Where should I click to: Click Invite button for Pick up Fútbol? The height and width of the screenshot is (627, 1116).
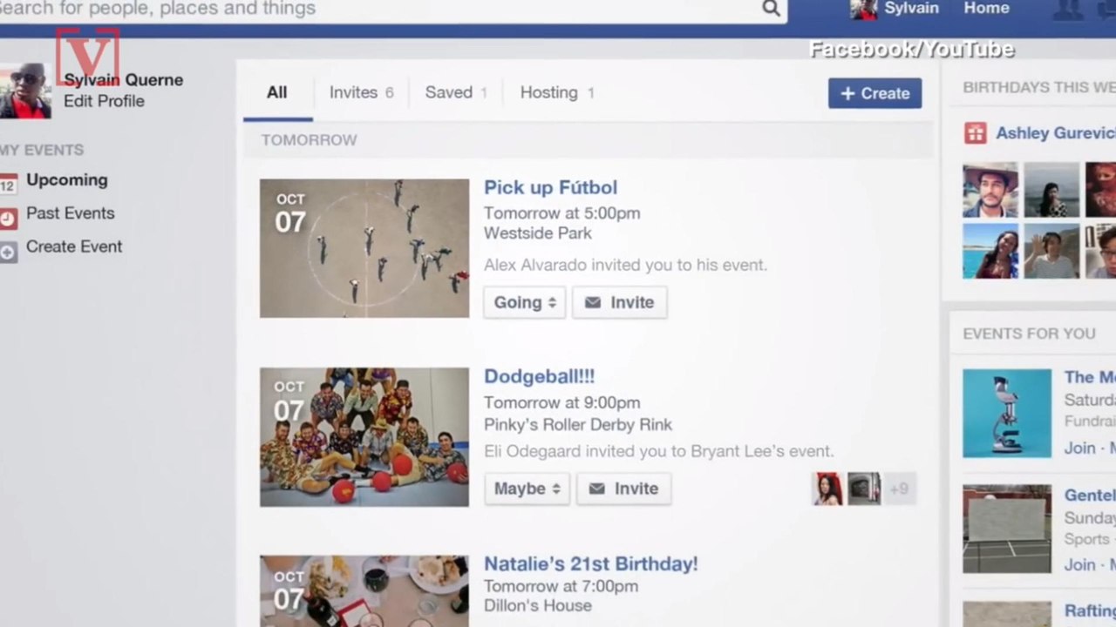[x=620, y=302]
